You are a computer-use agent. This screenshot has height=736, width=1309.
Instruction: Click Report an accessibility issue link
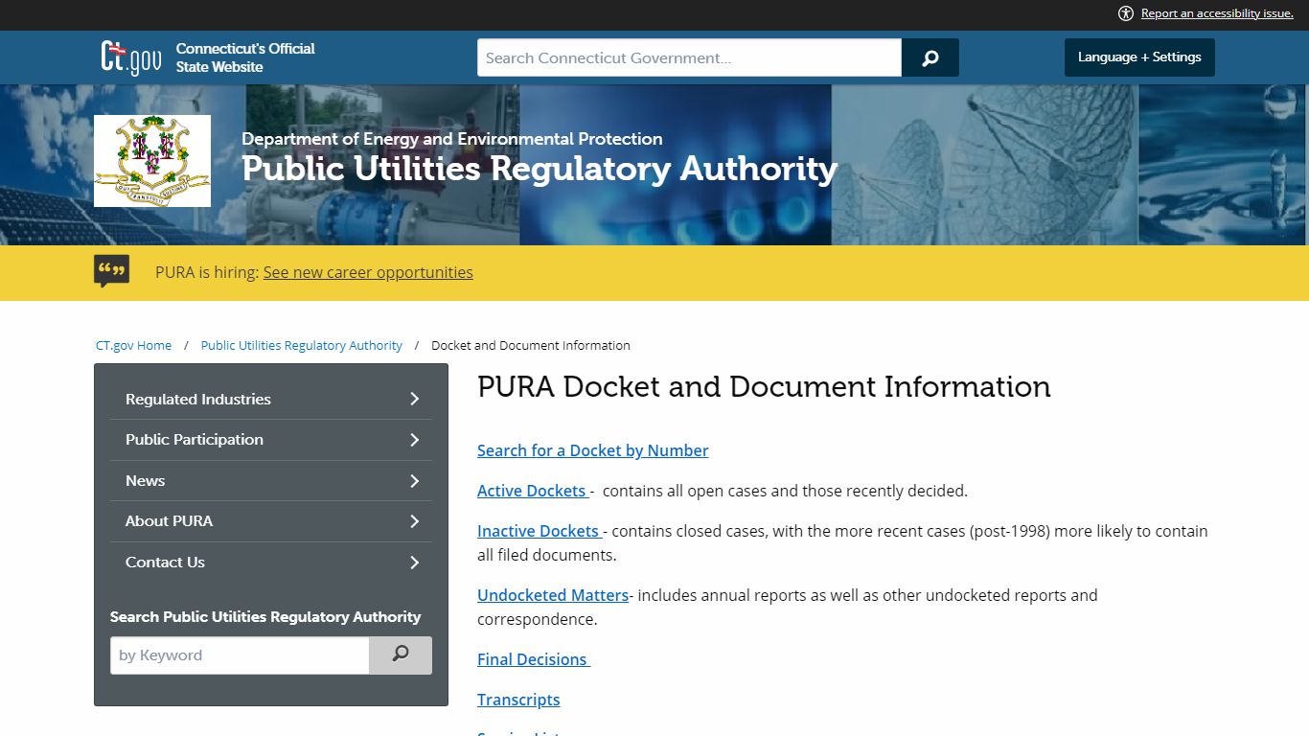(1217, 13)
